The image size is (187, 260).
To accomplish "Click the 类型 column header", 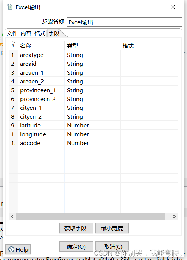I will click(x=93, y=46).
